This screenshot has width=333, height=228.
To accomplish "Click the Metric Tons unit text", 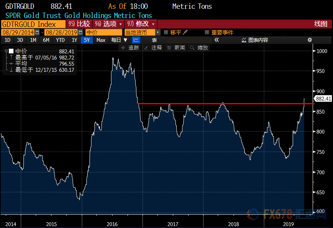I will coord(192,7).
